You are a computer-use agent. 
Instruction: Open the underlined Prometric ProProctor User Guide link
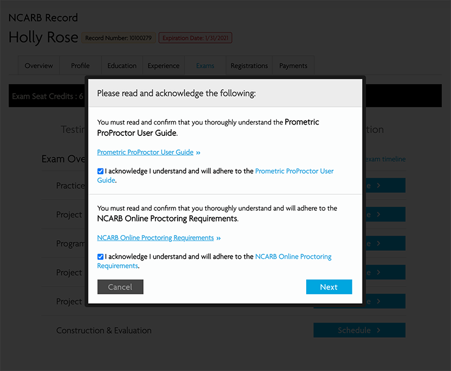[x=145, y=152]
